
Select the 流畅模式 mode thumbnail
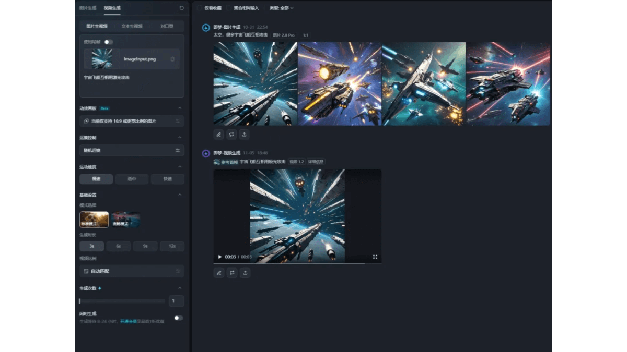pos(125,220)
